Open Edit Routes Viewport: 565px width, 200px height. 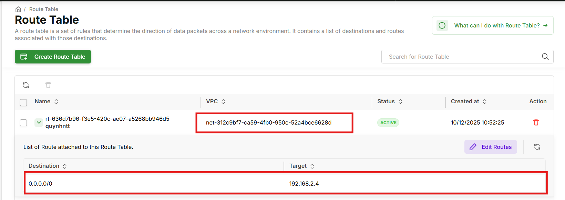point(491,147)
